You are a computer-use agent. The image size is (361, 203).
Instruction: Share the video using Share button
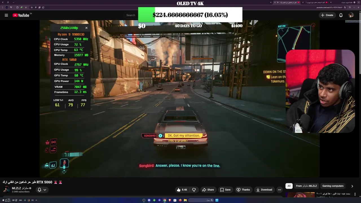(x=208, y=190)
